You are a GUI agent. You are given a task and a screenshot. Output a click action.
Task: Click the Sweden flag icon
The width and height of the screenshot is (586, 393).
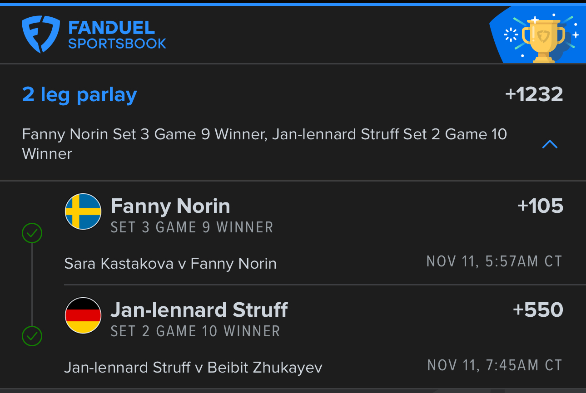coord(83,211)
